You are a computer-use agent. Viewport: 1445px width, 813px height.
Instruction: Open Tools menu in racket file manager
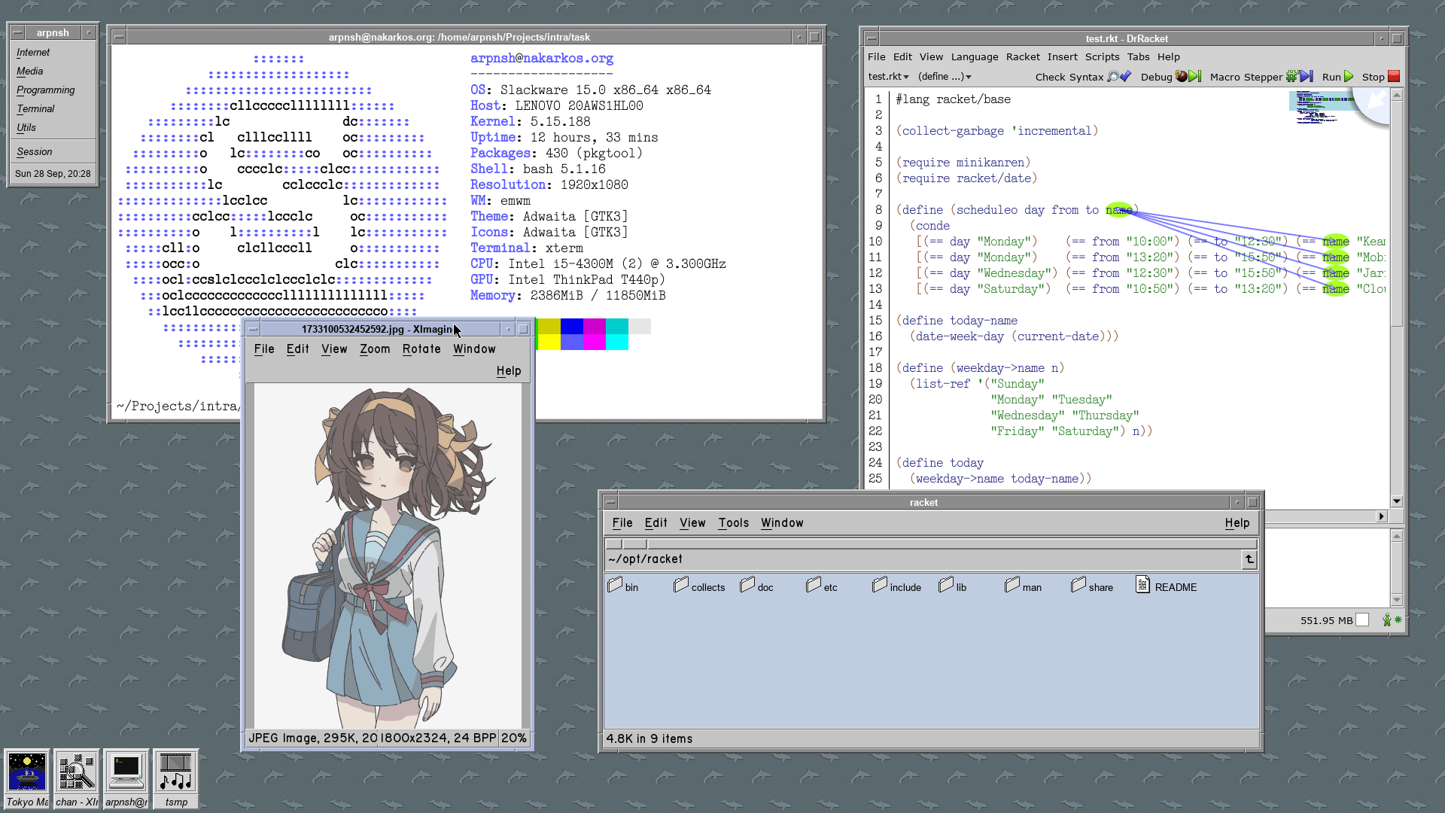tap(733, 523)
